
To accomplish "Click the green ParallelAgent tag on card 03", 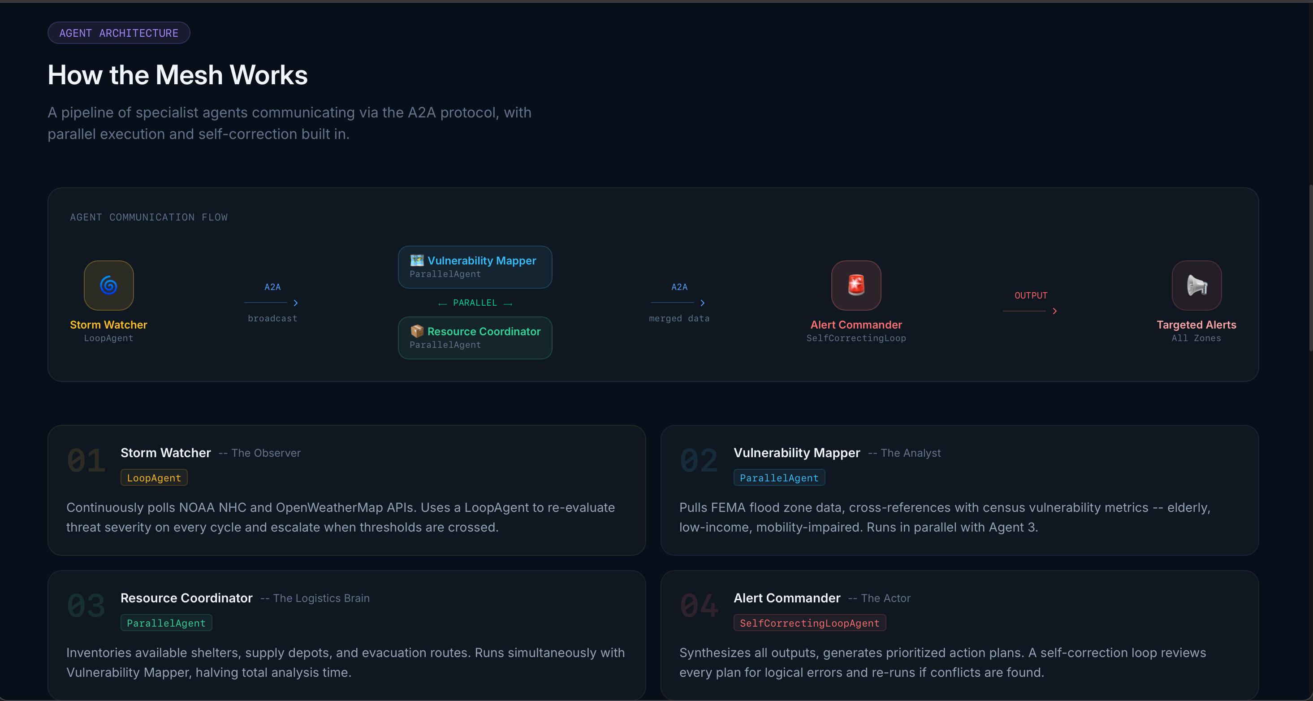I will click(x=166, y=623).
